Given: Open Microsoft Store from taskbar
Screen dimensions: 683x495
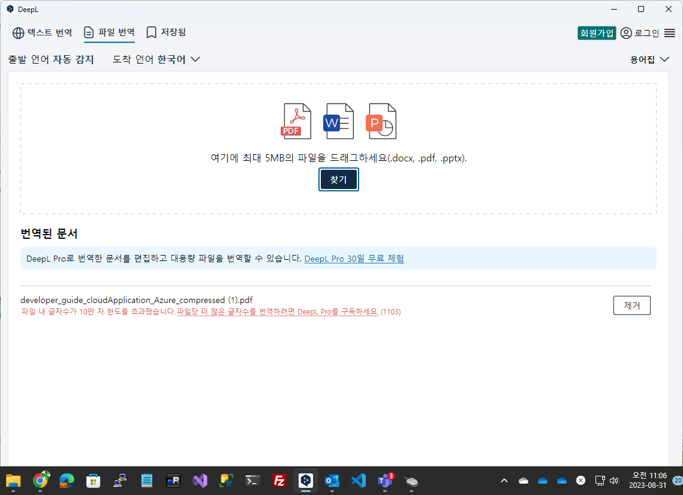Looking at the screenshot, I should coord(93,481).
